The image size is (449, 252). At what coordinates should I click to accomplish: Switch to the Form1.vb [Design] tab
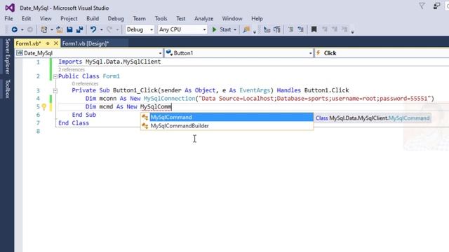tap(86, 43)
